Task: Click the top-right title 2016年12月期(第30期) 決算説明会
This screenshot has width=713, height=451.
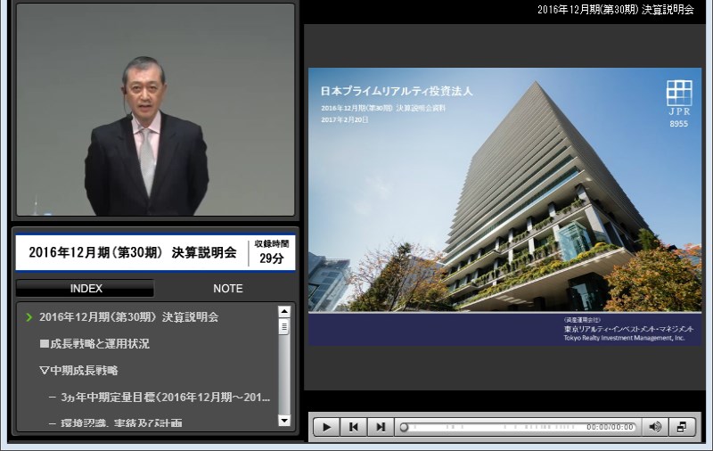Action: (616, 10)
